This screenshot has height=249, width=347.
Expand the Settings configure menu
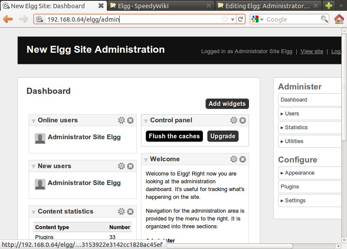pyautogui.click(x=310, y=201)
